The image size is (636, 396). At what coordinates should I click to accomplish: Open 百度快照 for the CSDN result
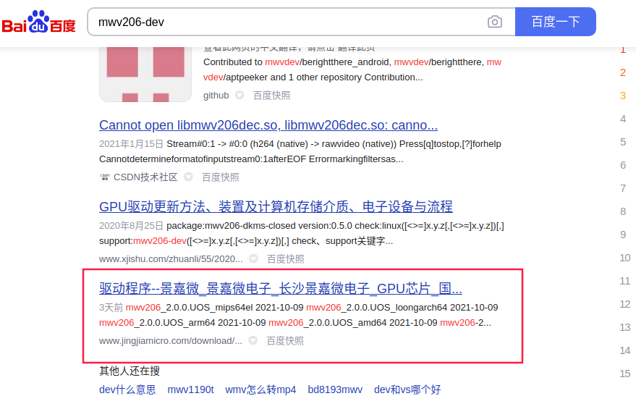click(x=221, y=177)
